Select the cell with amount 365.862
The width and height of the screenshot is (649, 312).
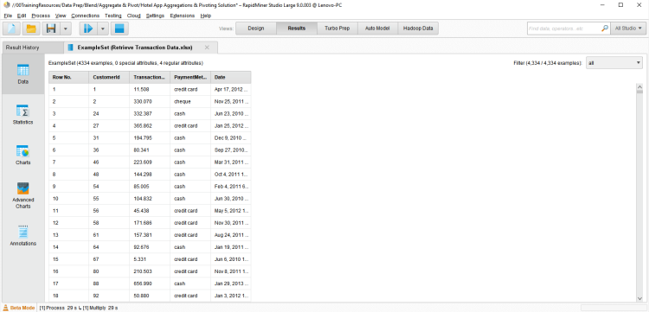click(150, 125)
